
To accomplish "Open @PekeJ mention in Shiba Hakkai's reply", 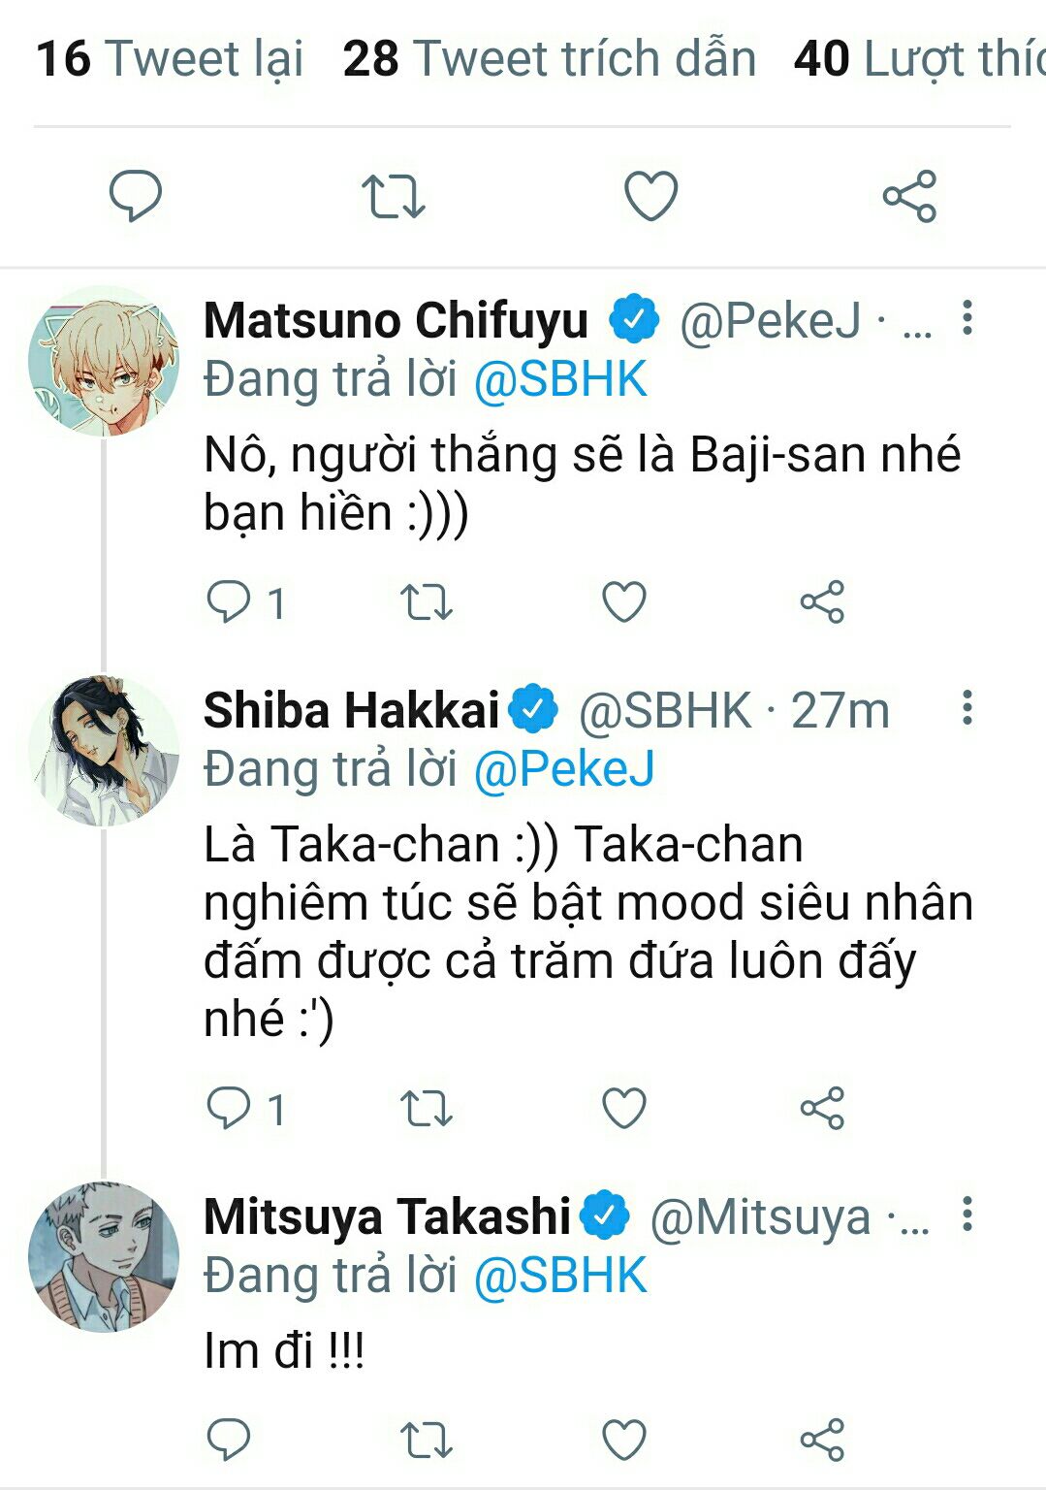I will click(563, 769).
